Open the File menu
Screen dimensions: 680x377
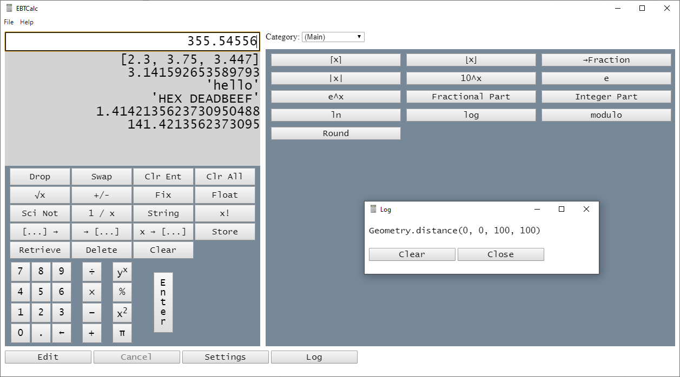8,22
